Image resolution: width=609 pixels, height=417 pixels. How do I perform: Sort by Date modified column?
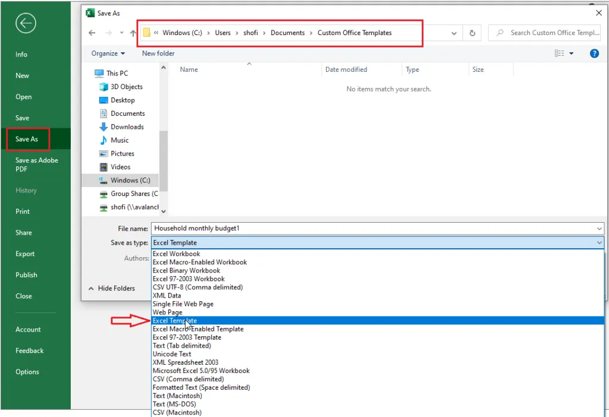[346, 70]
